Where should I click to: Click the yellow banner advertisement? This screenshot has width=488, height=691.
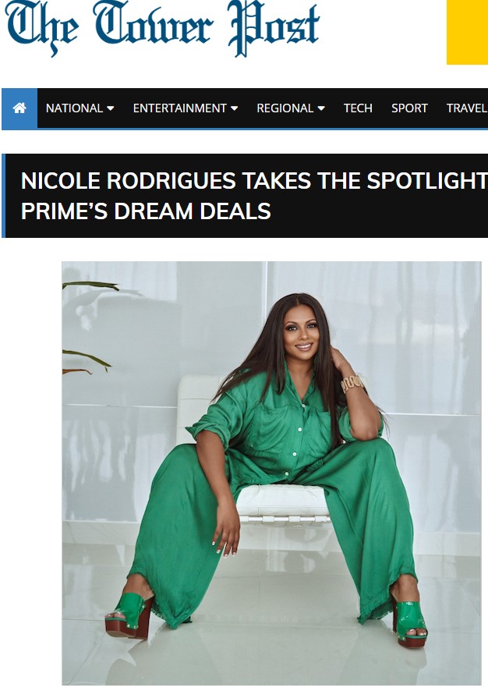click(x=467, y=32)
